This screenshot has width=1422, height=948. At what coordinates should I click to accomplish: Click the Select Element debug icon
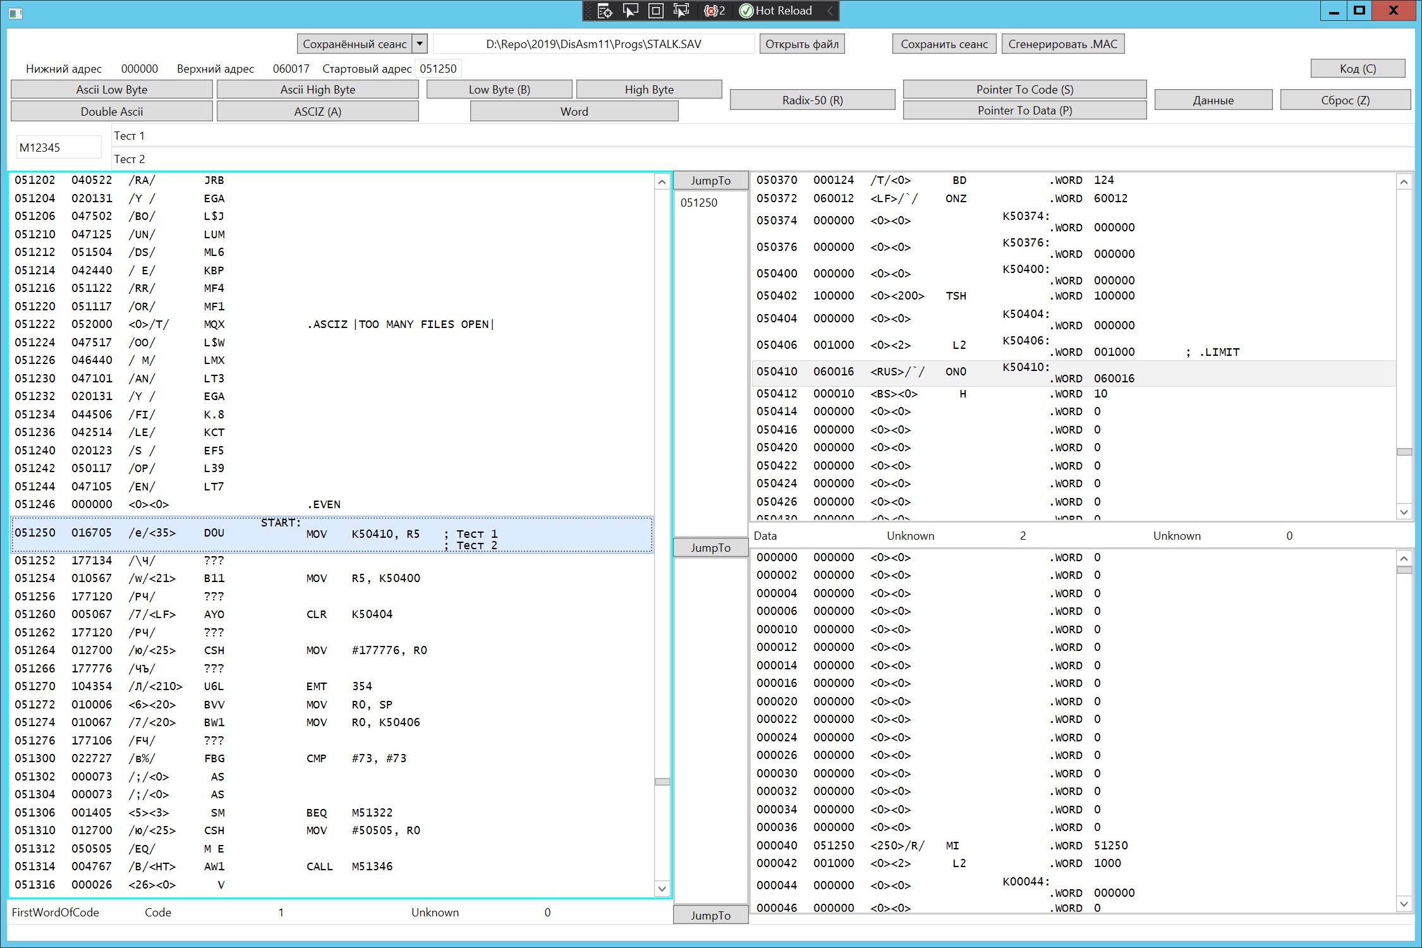[630, 11]
